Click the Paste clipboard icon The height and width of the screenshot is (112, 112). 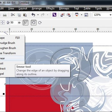(25, 15)
